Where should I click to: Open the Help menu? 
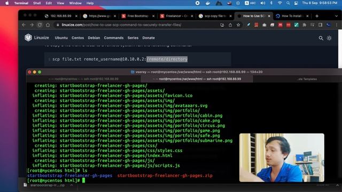click(x=90, y=3)
